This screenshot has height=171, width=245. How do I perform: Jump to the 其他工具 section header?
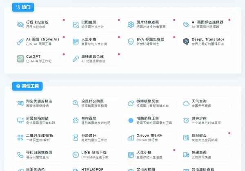click(x=27, y=86)
